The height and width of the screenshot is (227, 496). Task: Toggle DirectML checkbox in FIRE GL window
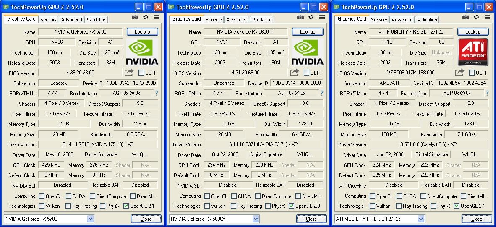coord(463,196)
